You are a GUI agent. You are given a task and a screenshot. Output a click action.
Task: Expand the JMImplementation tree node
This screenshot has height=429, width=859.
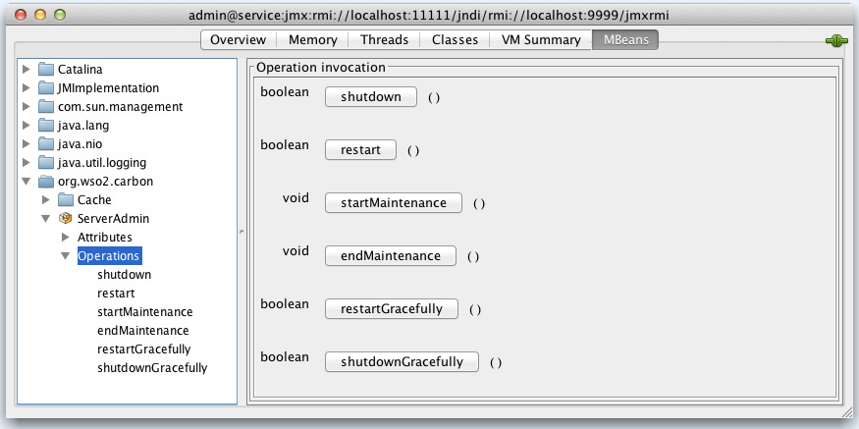coord(26,88)
